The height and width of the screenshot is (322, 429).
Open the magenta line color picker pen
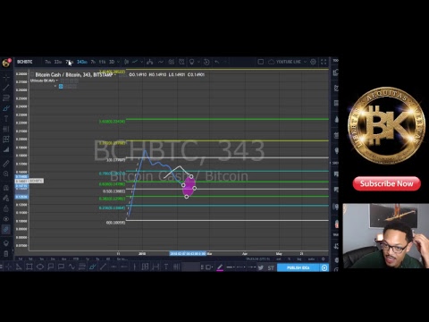220,267
